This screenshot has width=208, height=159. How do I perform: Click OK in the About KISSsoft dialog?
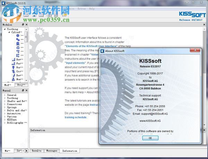(x=150, y=138)
